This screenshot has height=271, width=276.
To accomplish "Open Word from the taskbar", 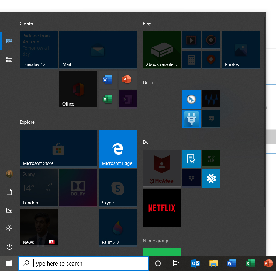I will (x=232, y=263).
